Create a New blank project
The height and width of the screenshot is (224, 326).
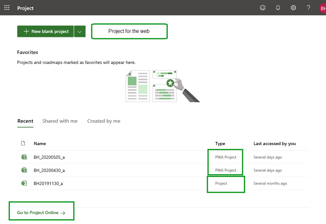[45, 31]
